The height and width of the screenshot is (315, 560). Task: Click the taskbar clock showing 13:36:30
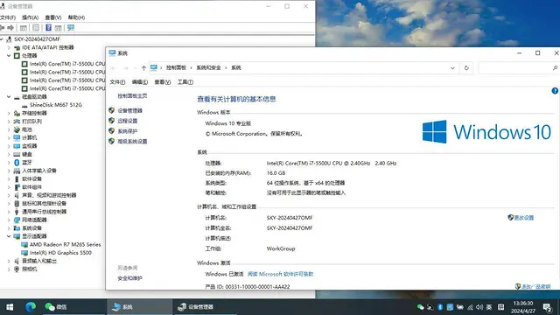pyautogui.click(x=523, y=307)
